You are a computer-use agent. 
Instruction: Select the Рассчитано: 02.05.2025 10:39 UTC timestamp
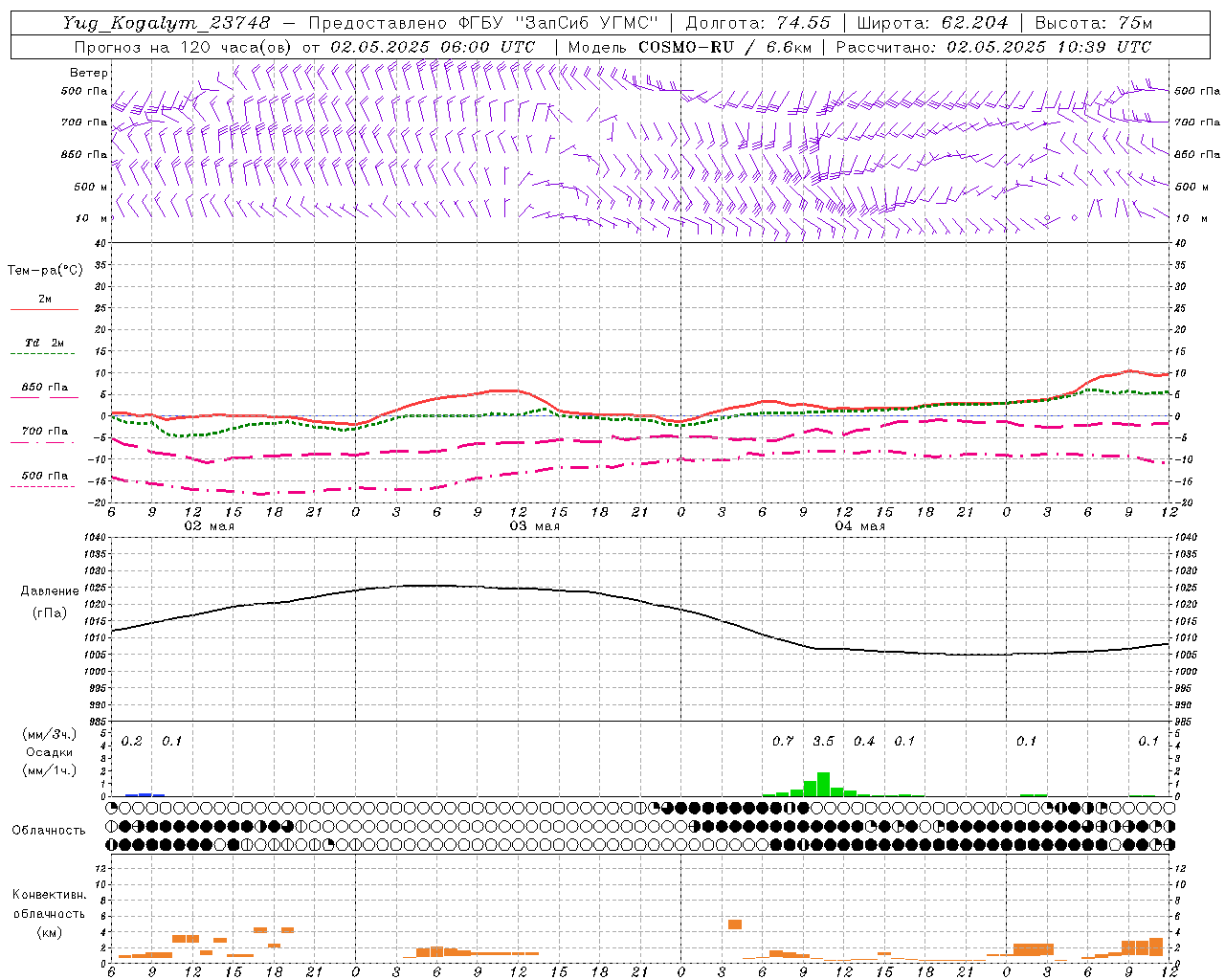pos(993,47)
